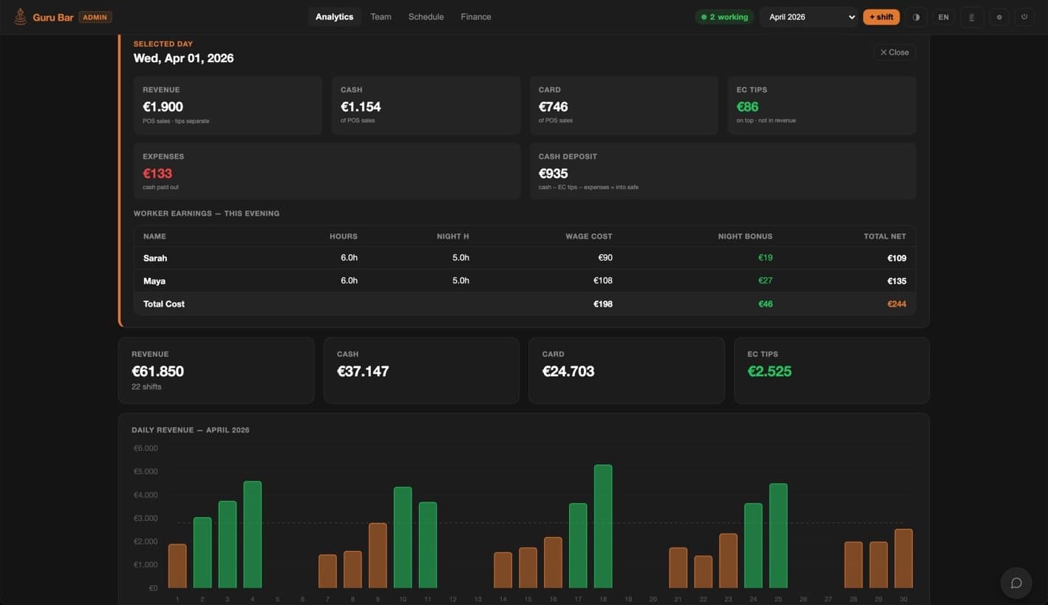Open the Finance tab
Image resolution: width=1048 pixels, height=605 pixels.
476,17
